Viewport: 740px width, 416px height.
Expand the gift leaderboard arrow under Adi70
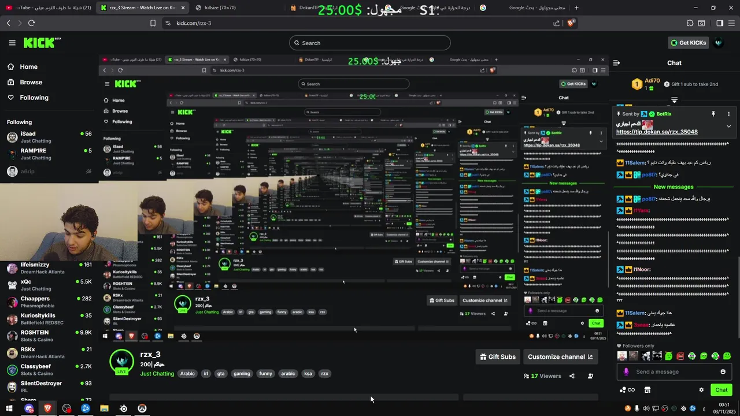tap(674, 100)
